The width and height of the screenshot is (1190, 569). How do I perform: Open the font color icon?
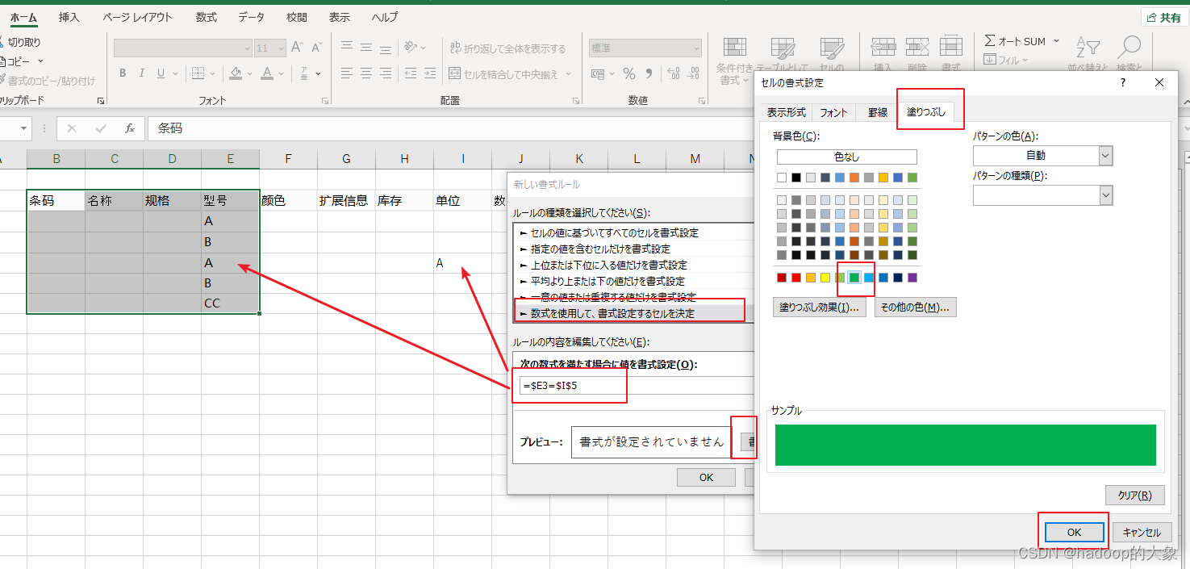pyautogui.click(x=266, y=73)
